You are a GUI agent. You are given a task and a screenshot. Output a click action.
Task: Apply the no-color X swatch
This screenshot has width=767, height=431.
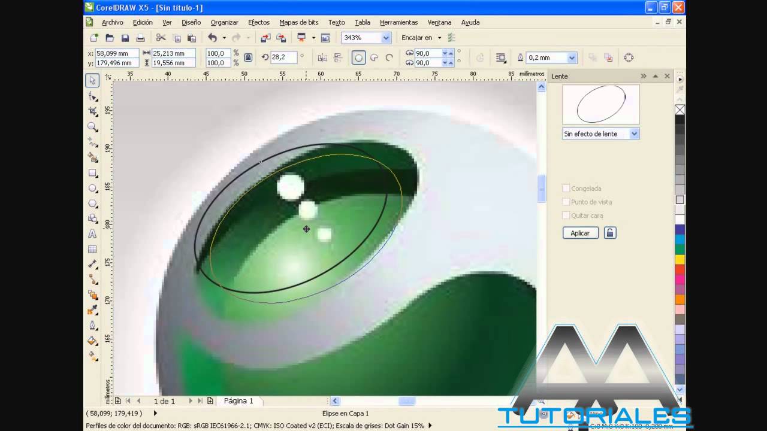[680, 110]
